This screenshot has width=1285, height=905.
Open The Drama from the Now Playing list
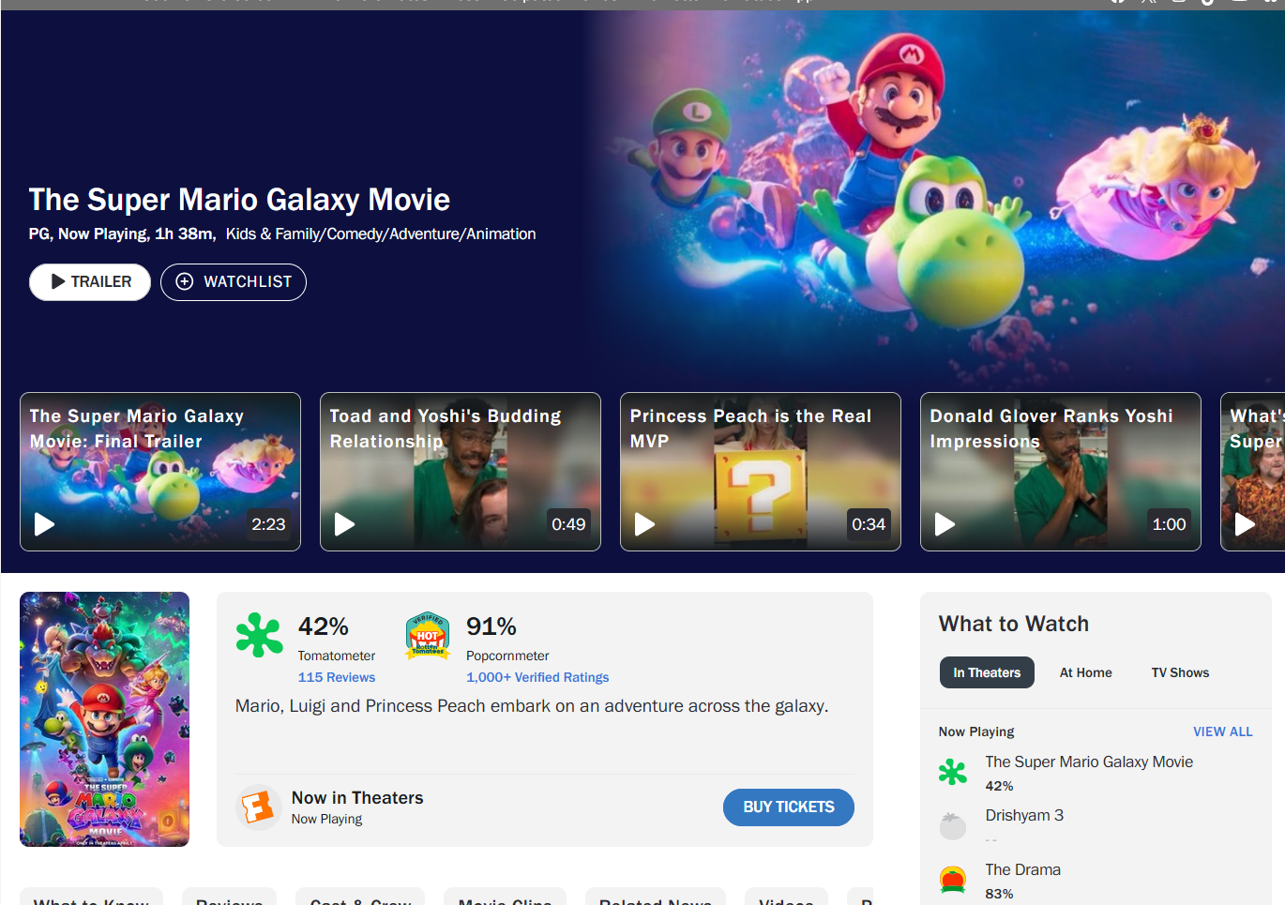pos(1023,870)
